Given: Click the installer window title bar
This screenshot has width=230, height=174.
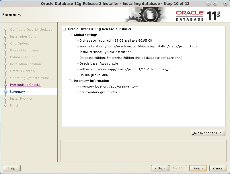Looking at the screenshot, I should click(115, 3).
